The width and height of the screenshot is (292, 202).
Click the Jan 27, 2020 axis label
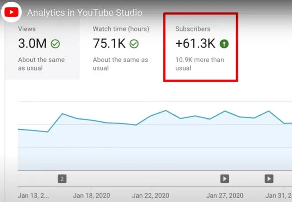point(225,195)
